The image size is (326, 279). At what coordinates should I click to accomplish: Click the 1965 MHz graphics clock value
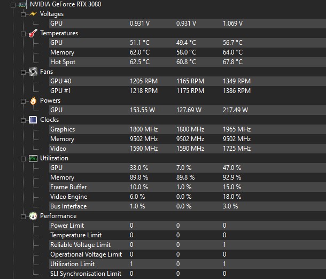[x=237, y=129]
